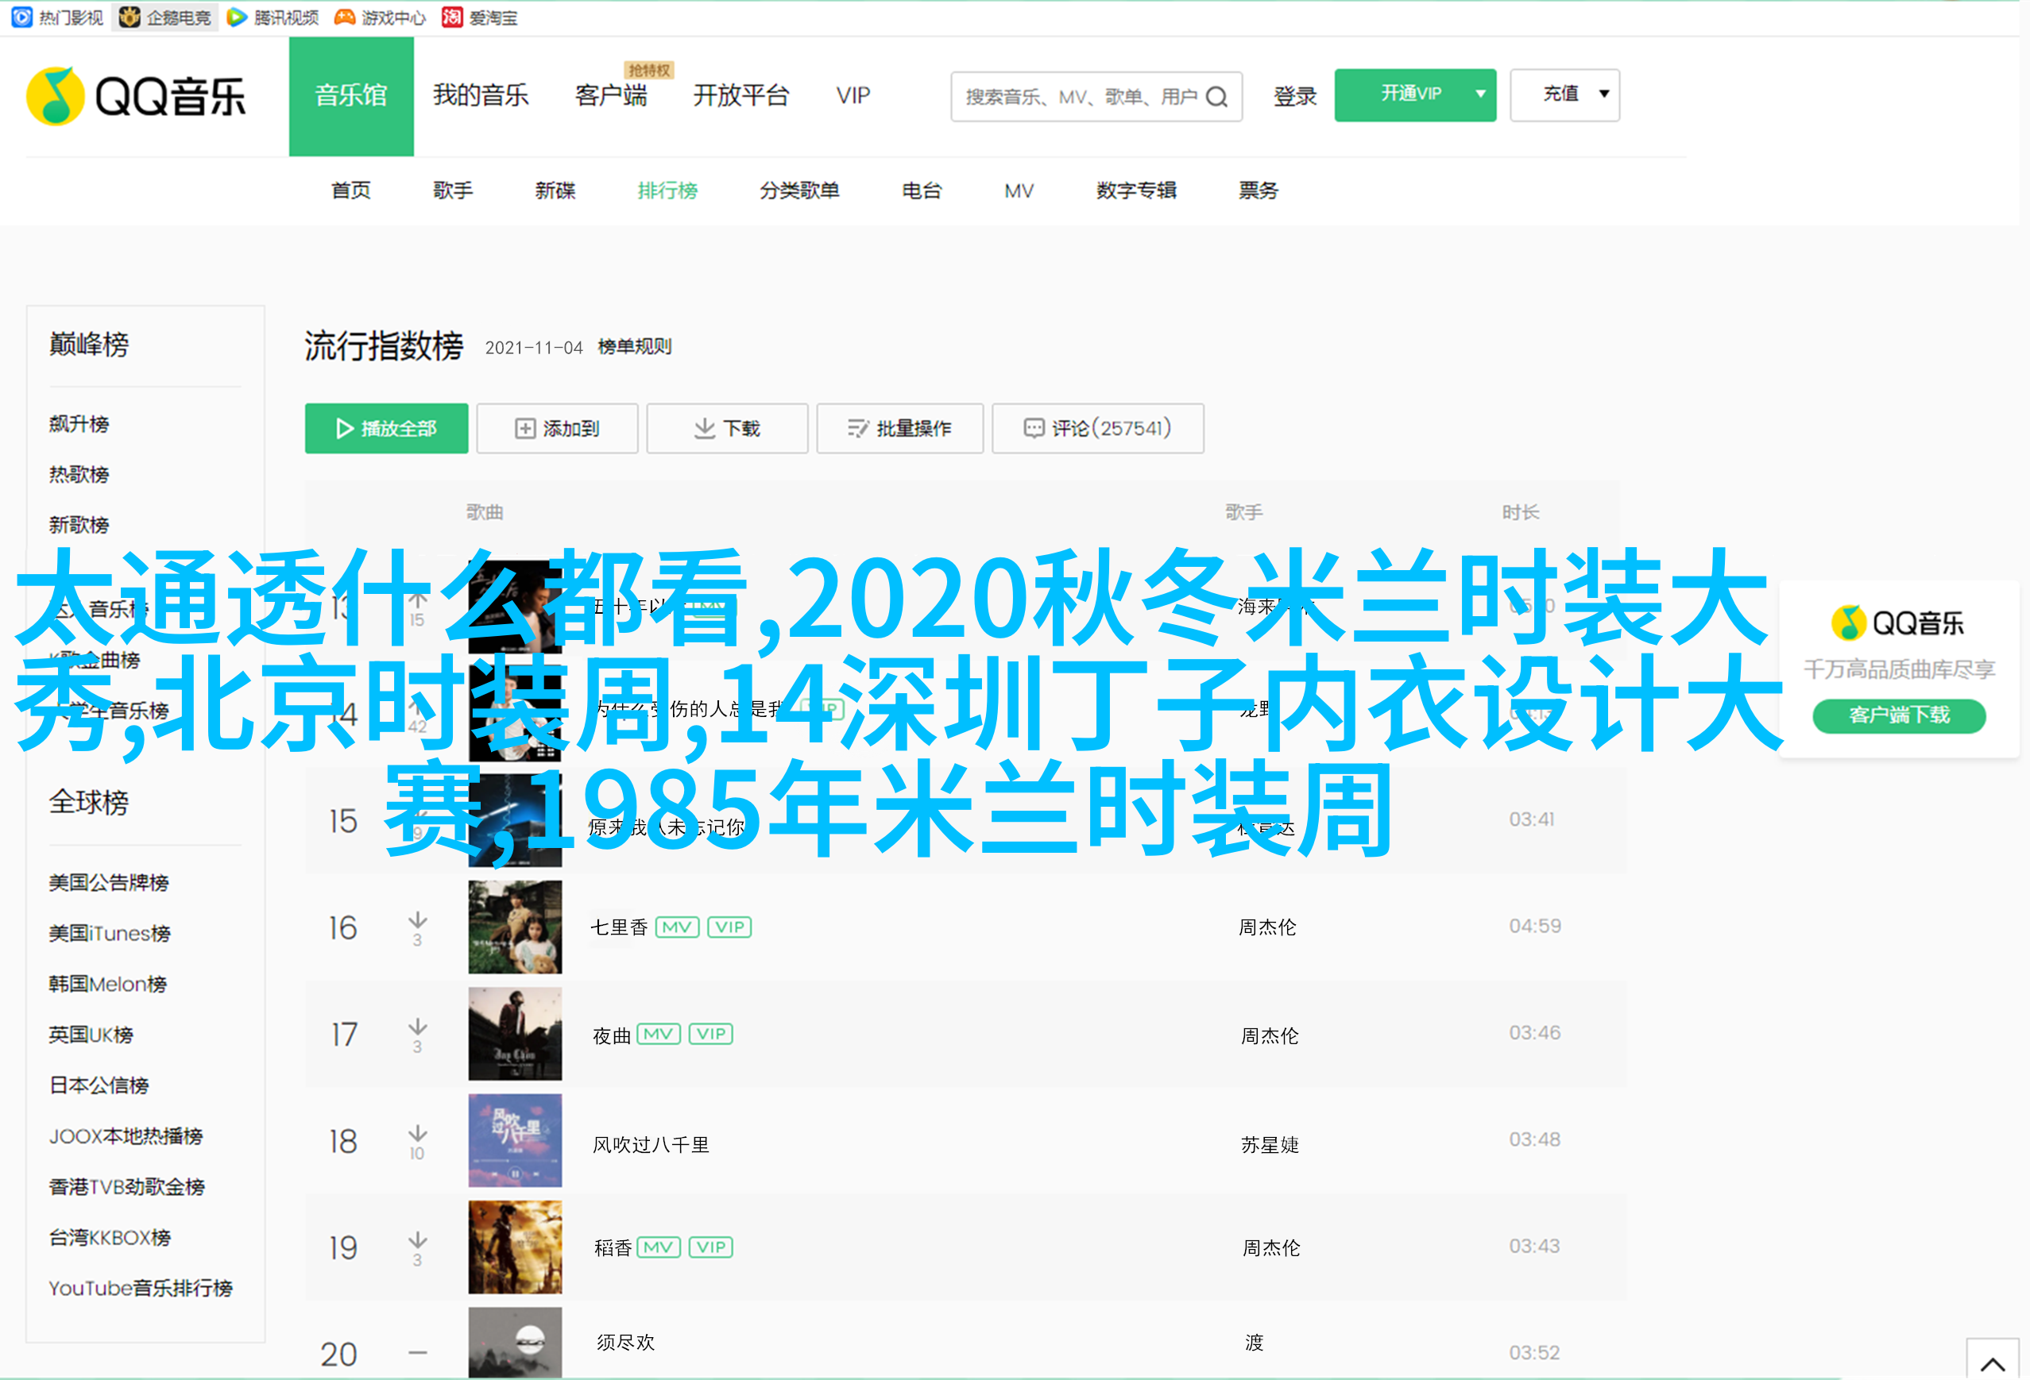
Task: Go to 首页 submenu
Action: coord(350,191)
